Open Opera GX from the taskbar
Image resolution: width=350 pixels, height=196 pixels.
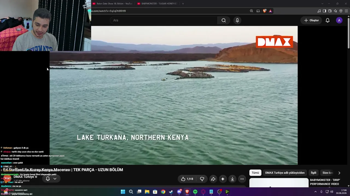(203, 192)
